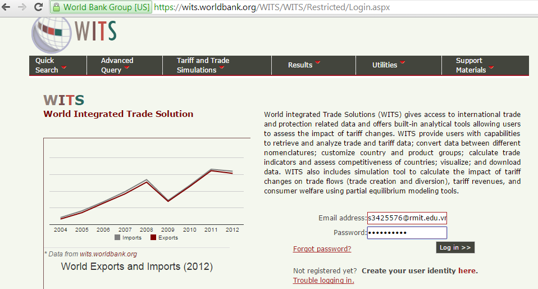Open the Trouble logging in link

[323, 281]
